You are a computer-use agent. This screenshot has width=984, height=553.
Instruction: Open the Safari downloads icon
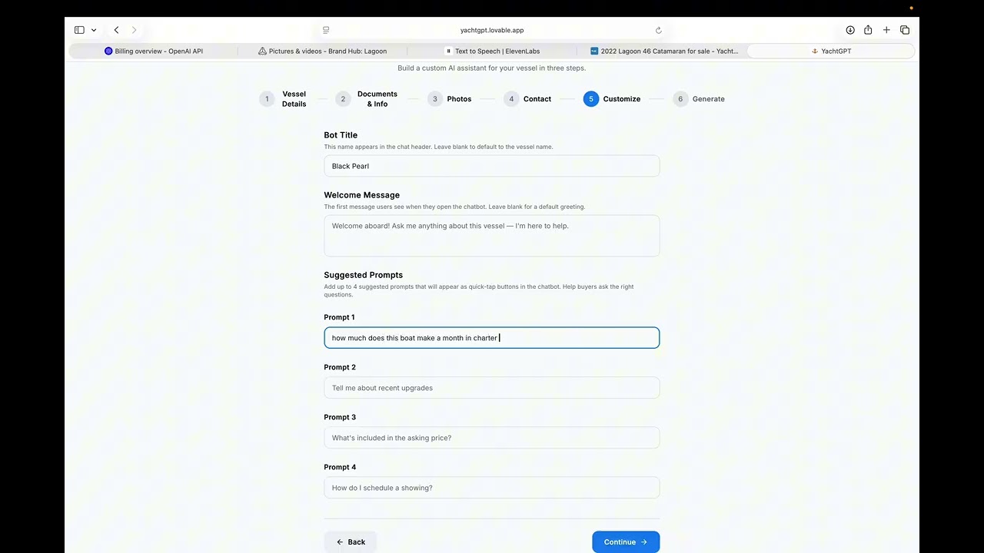(x=850, y=30)
